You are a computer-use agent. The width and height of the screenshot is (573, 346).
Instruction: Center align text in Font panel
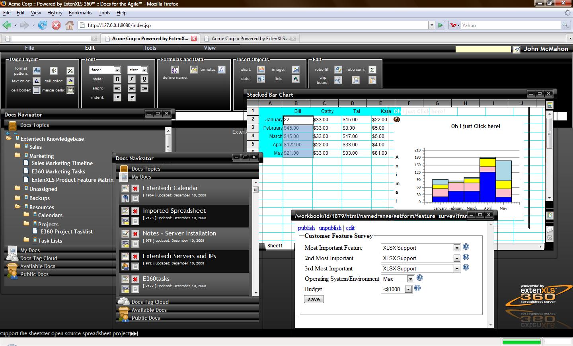(x=131, y=88)
